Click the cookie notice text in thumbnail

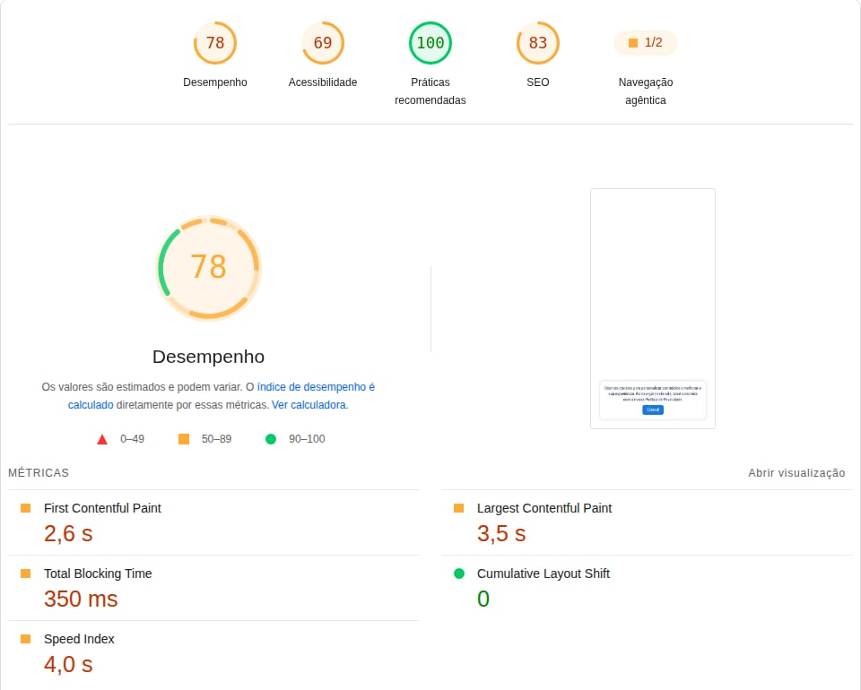(653, 393)
